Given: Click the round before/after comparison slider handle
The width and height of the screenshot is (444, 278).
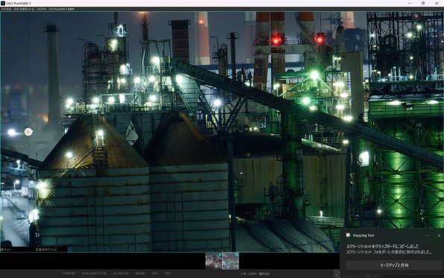Looking at the screenshot, I should click(28, 132).
